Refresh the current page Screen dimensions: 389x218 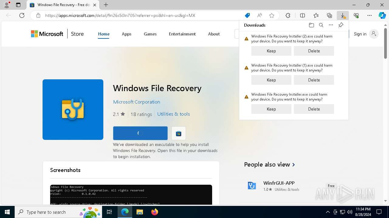22,15
